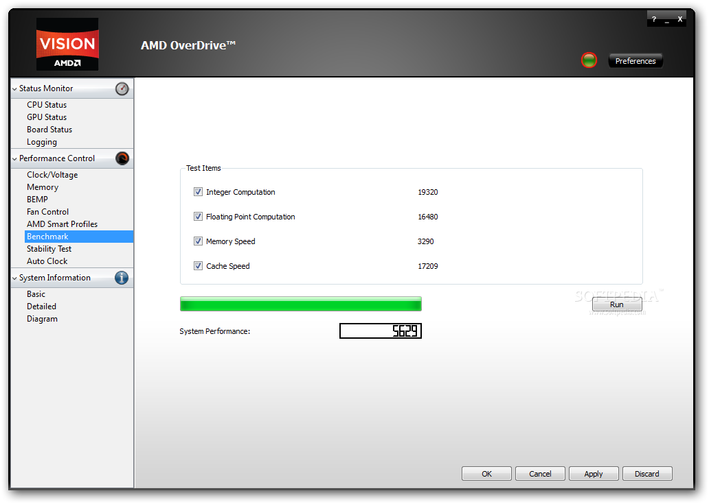Click the System Information info icon
This screenshot has height=504, width=709.
tap(122, 278)
